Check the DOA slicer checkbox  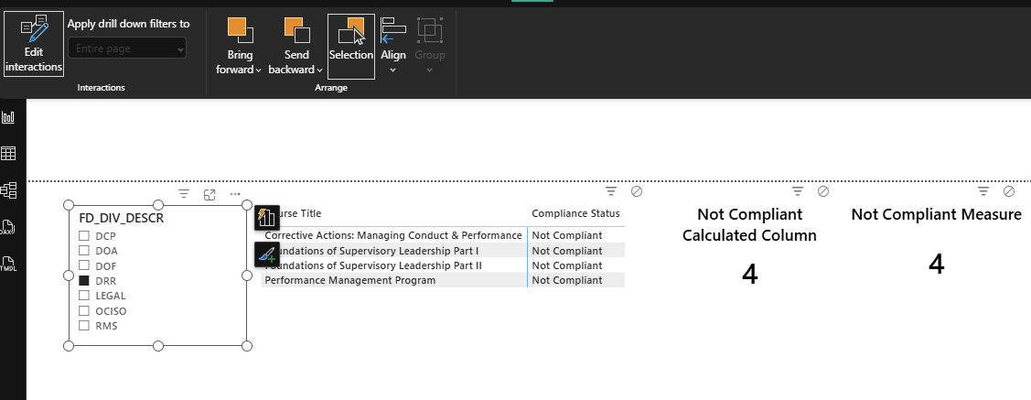click(84, 250)
